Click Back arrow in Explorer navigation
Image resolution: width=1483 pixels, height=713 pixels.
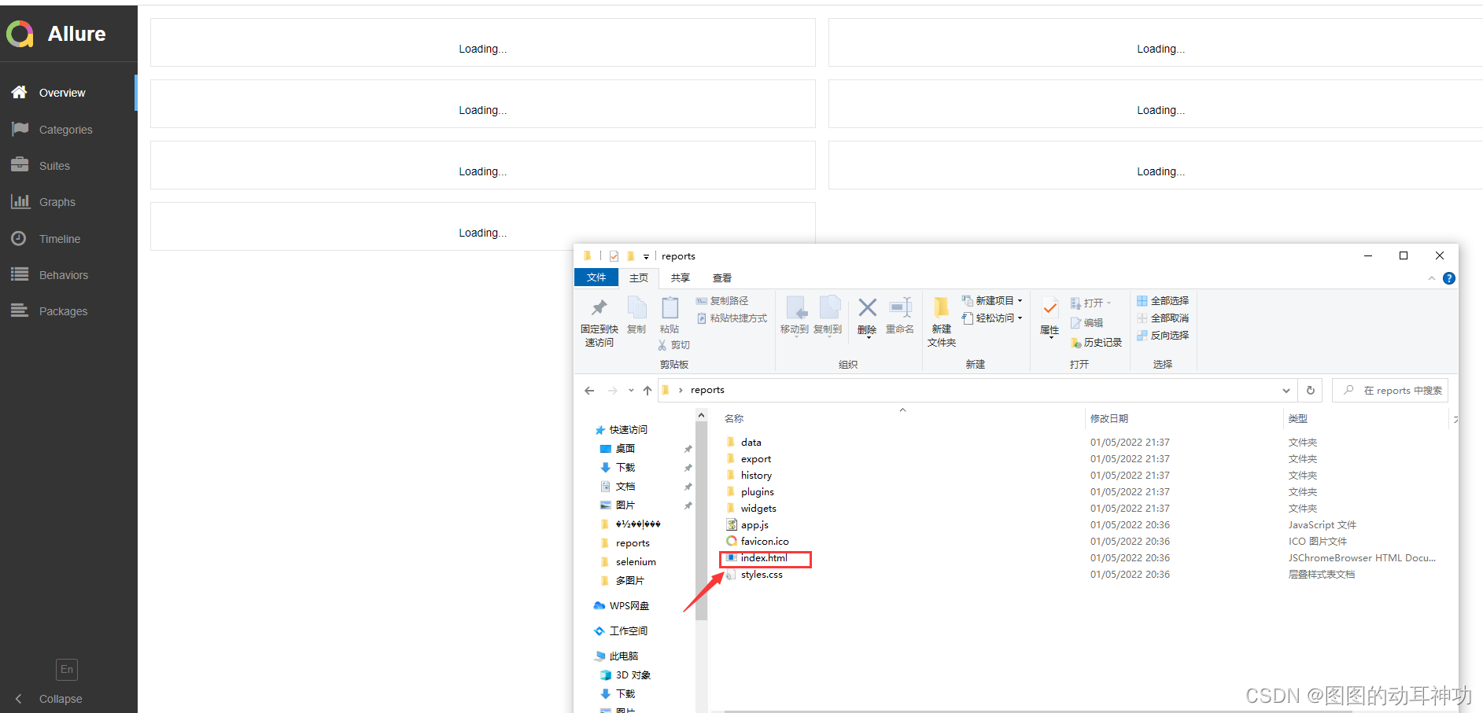(x=589, y=391)
